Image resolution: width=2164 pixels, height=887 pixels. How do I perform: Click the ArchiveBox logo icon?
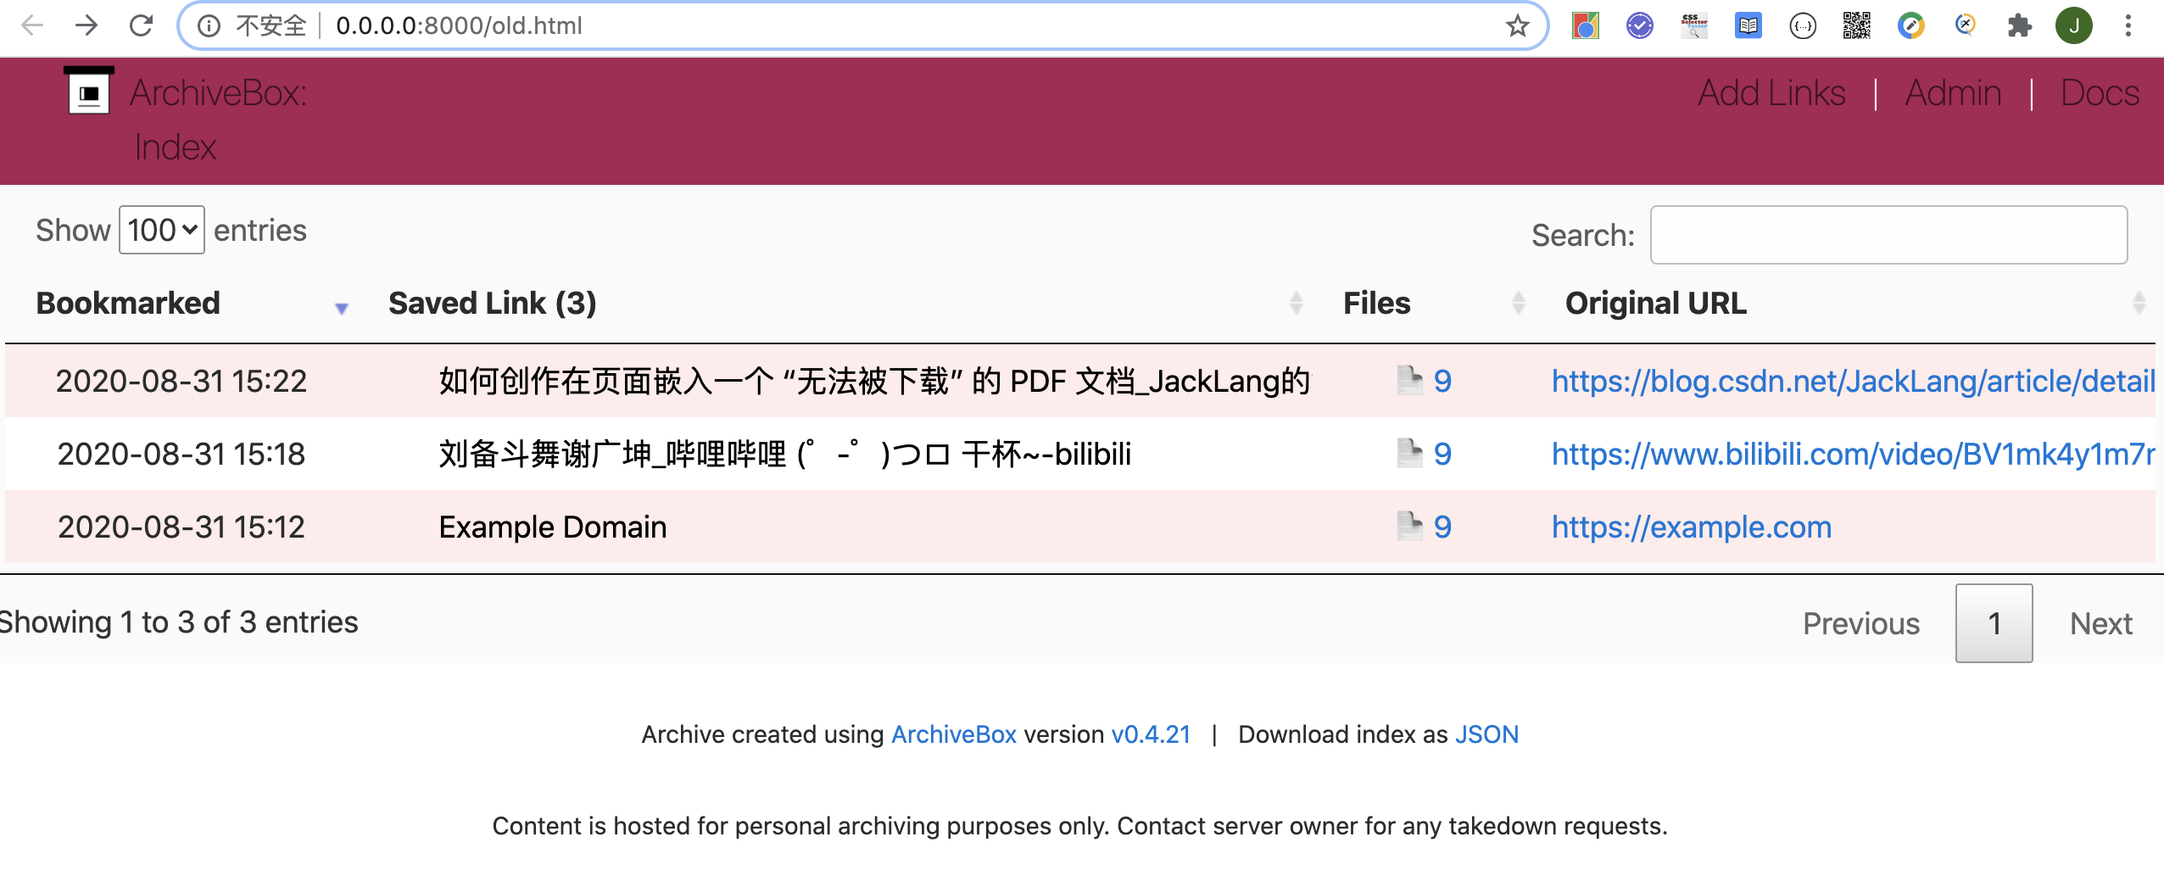pos(87,90)
